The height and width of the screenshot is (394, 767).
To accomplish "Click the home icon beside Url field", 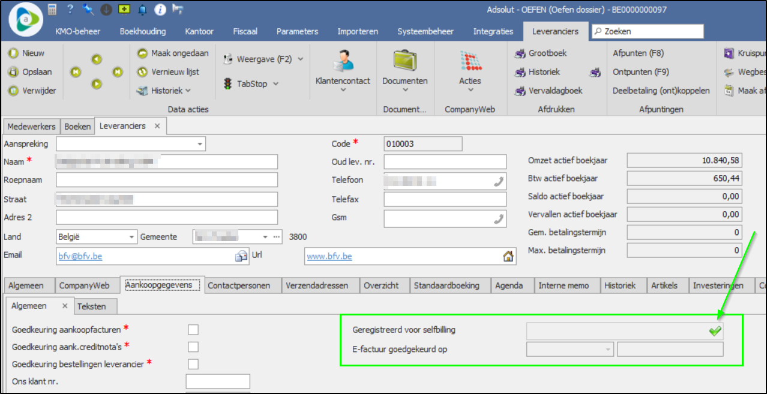I will [508, 257].
